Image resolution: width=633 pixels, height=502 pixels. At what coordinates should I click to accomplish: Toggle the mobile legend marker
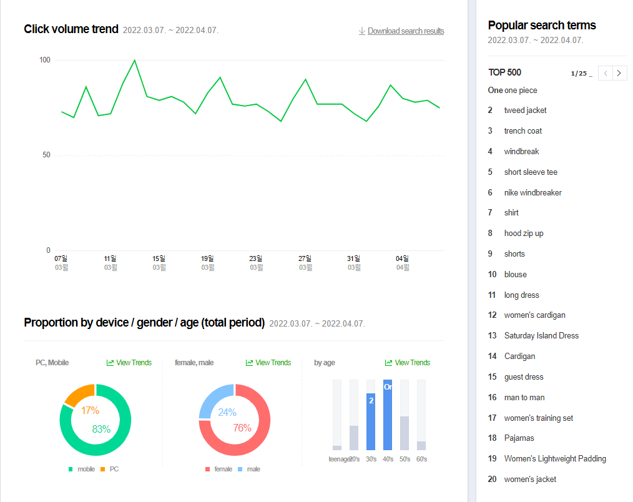coord(71,469)
